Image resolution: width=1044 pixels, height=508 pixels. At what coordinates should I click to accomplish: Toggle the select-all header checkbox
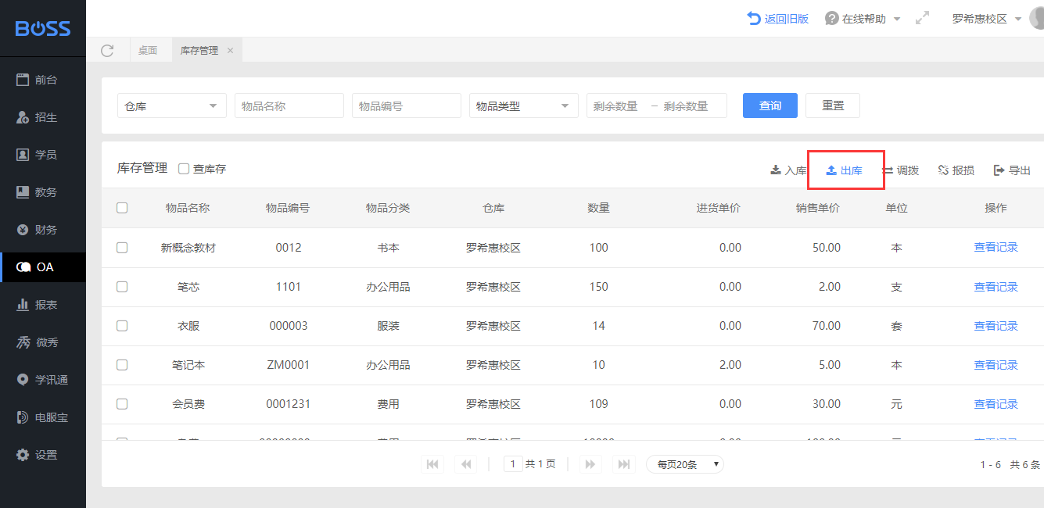pos(122,208)
